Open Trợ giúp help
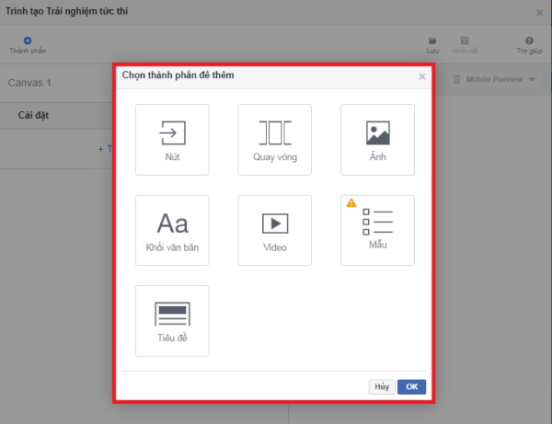This screenshot has height=424, width=552. 529,45
